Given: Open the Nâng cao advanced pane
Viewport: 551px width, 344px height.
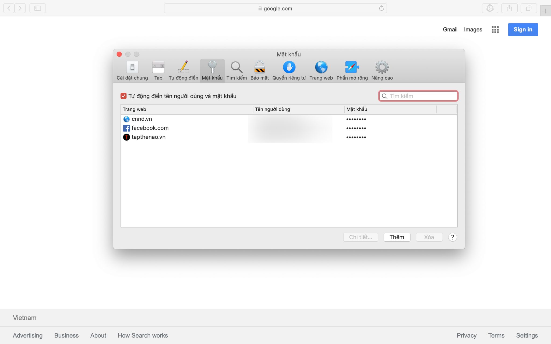Looking at the screenshot, I should point(382,70).
